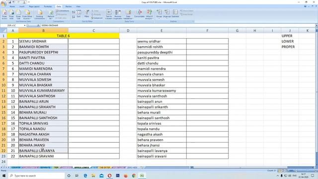Image resolution: width=318 pixels, height=179 pixels.
Task: Open the Office button menu
Action: tap(3, 3)
